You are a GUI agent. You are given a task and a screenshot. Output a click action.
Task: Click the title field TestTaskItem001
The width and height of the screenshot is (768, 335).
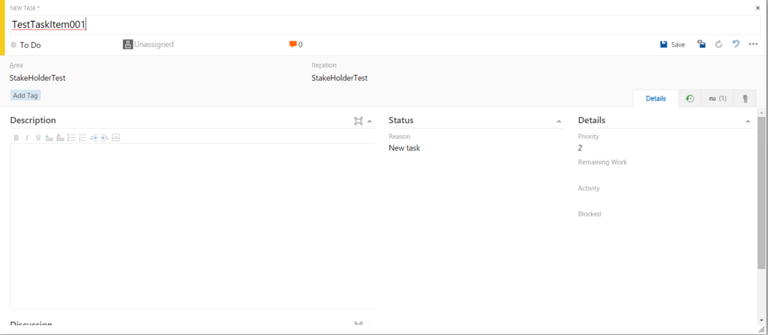click(385, 25)
